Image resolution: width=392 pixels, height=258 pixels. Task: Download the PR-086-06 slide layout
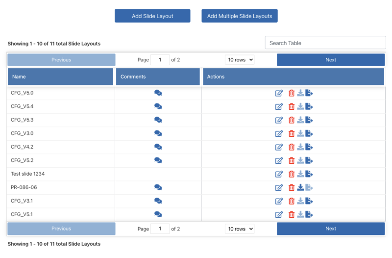click(x=300, y=187)
